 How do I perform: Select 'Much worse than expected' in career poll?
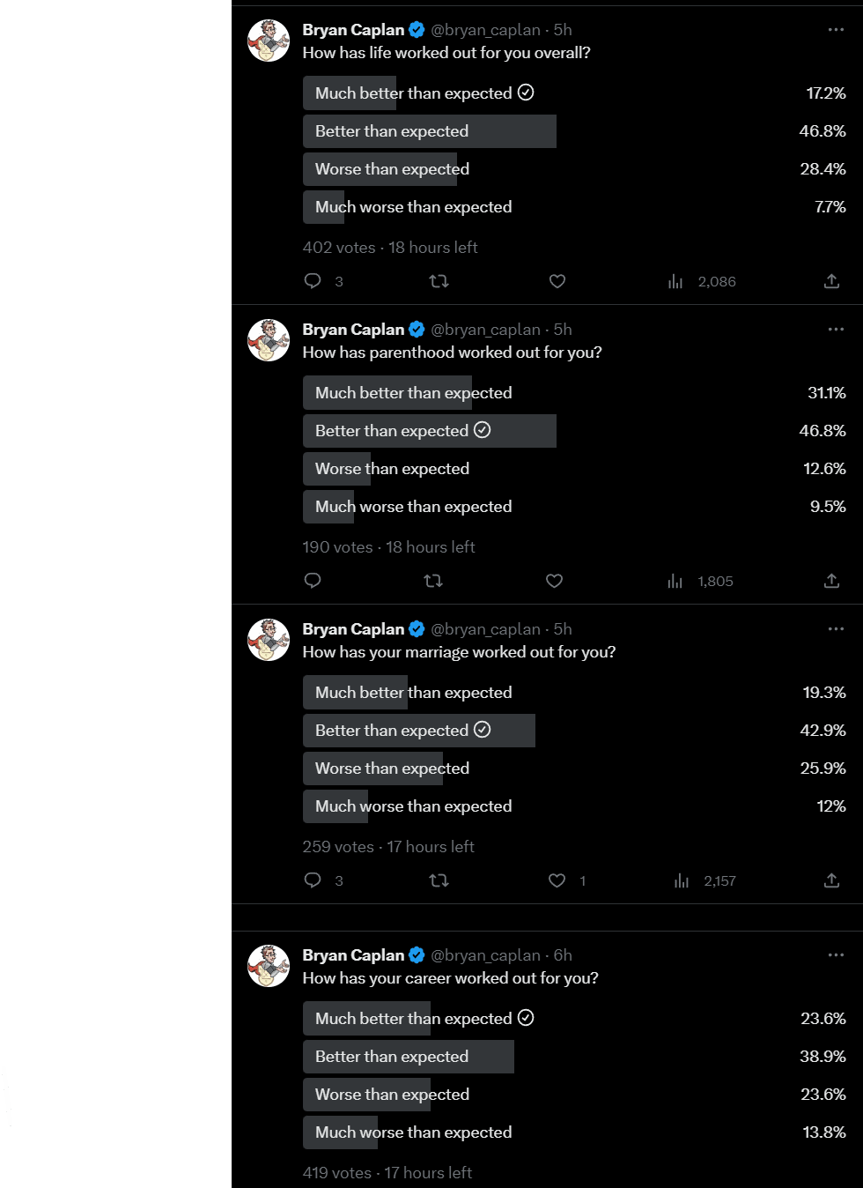574,1132
